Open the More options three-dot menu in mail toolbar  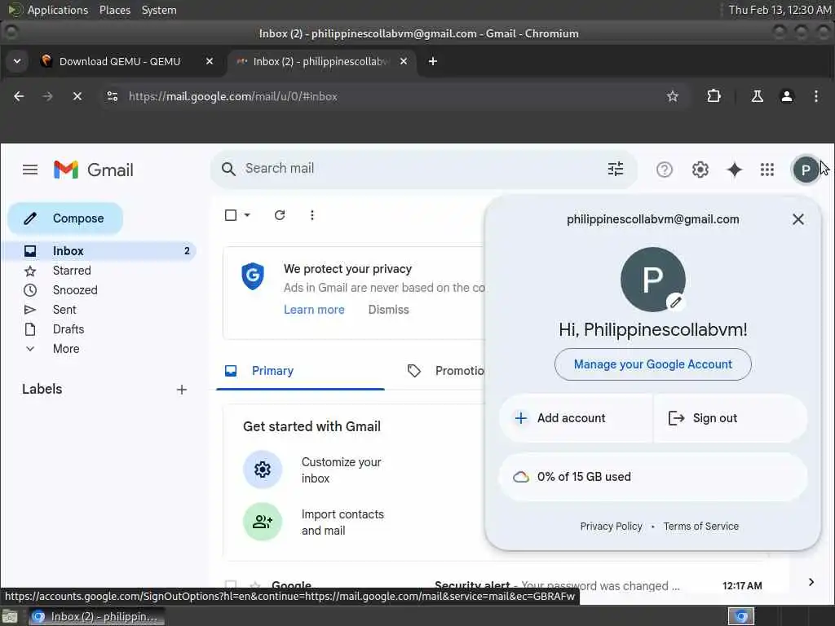(x=312, y=215)
